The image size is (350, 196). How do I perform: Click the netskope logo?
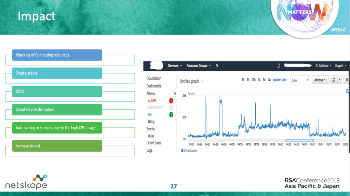[x=26, y=182]
